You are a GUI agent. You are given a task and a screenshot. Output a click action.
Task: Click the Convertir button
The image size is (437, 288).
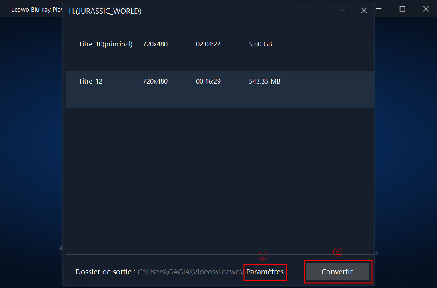[x=337, y=271]
